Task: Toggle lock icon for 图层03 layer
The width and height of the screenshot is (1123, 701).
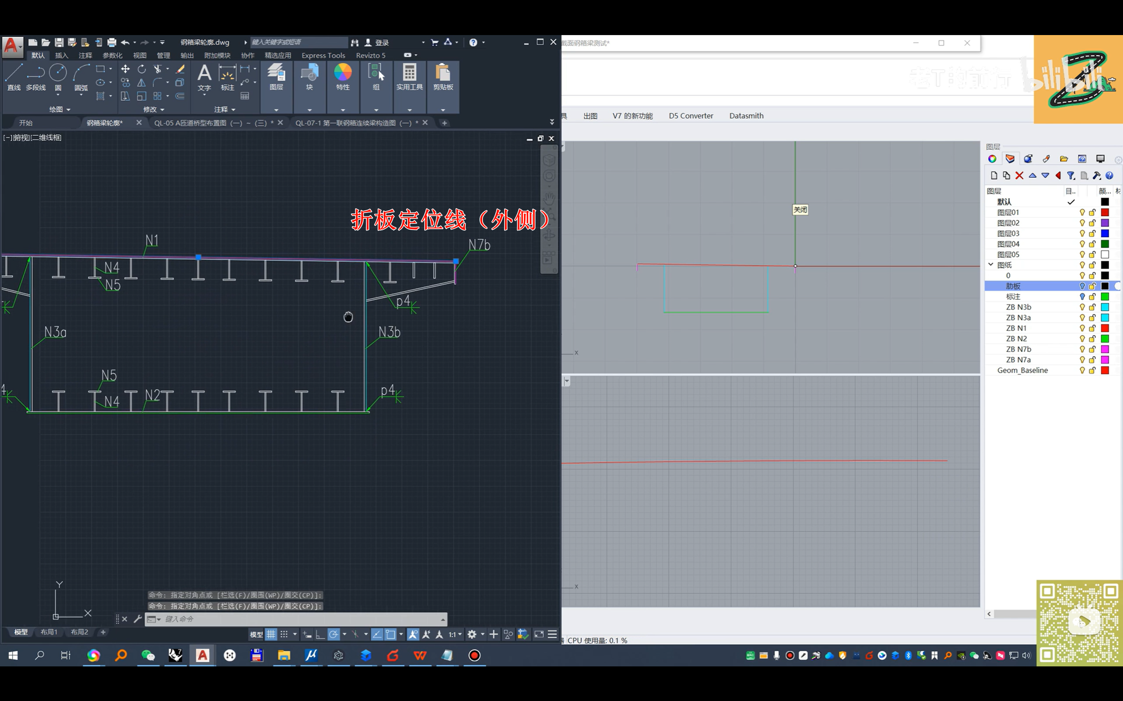Action: click(x=1092, y=234)
